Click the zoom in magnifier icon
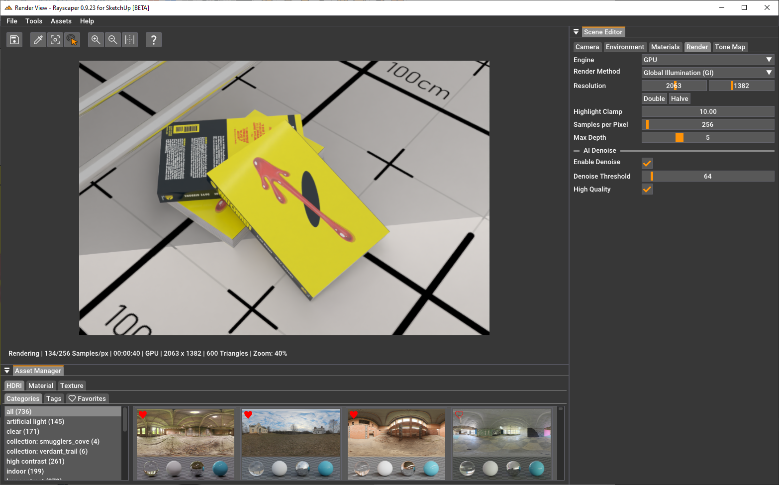 click(x=96, y=40)
